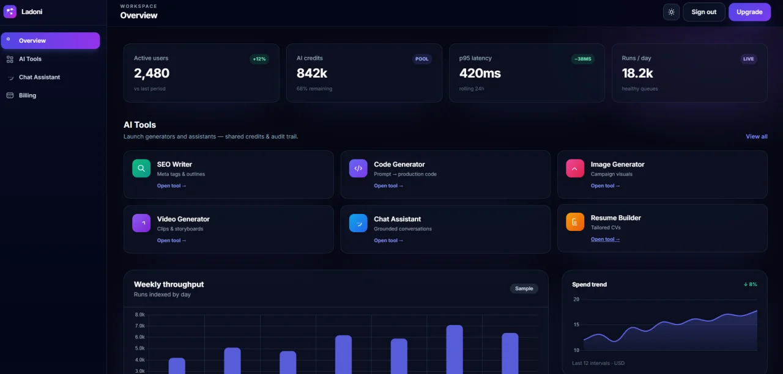Click the 'Tailored CVs' description
Image resolution: width=783 pixels, height=374 pixels.
click(x=606, y=228)
